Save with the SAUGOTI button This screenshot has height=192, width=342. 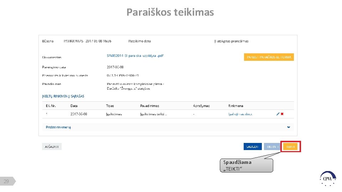(x=253, y=146)
